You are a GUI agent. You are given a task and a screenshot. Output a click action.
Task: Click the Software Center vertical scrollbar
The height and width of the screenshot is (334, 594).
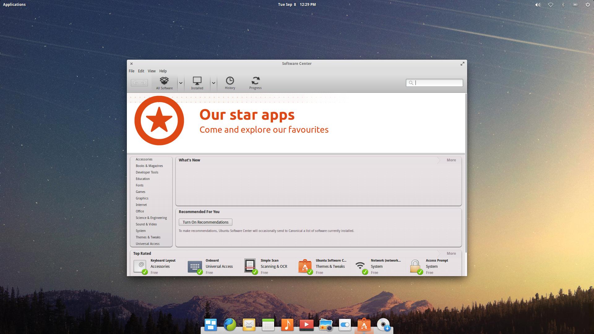[466, 173]
